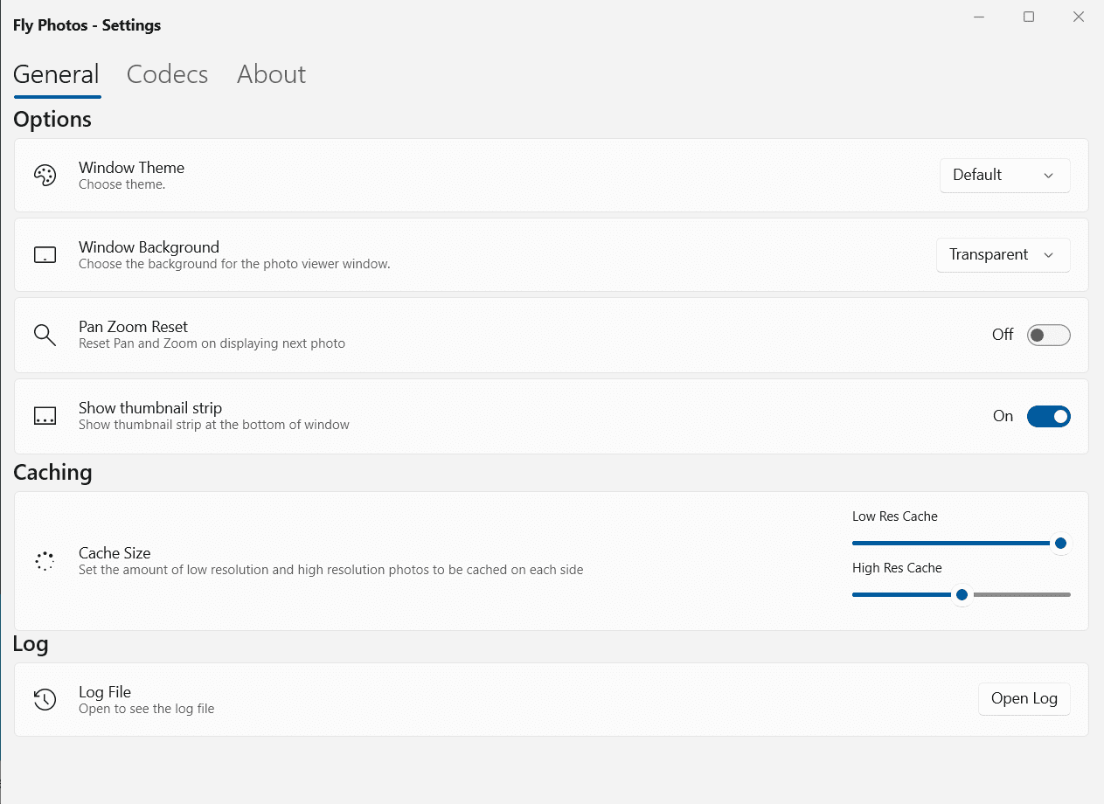Click the Cache Size spinner icon
Image resolution: width=1104 pixels, height=804 pixels.
[x=45, y=561]
